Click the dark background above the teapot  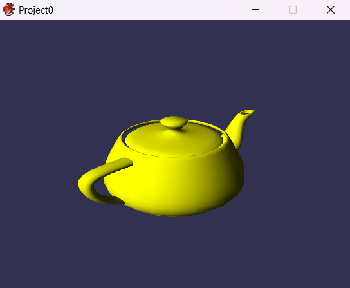(175, 67)
